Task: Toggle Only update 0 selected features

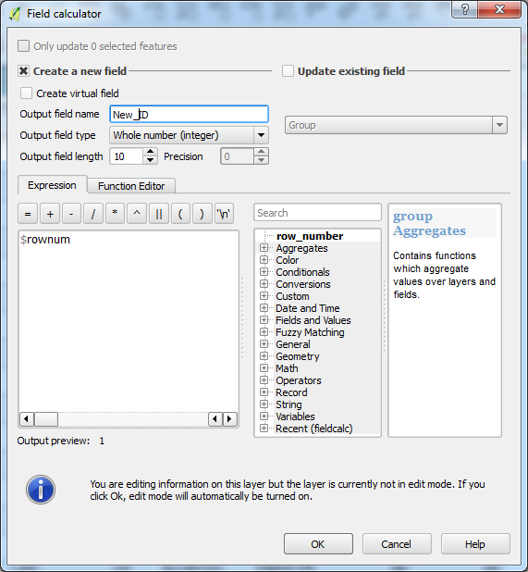Action: point(24,46)
